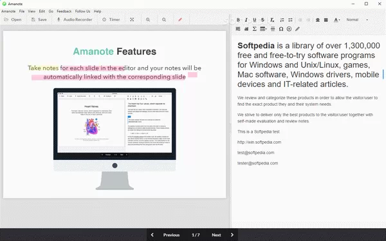Screen dimensions: 386x241
Task: Click the iMac preview image on slide
Action: 115,139
